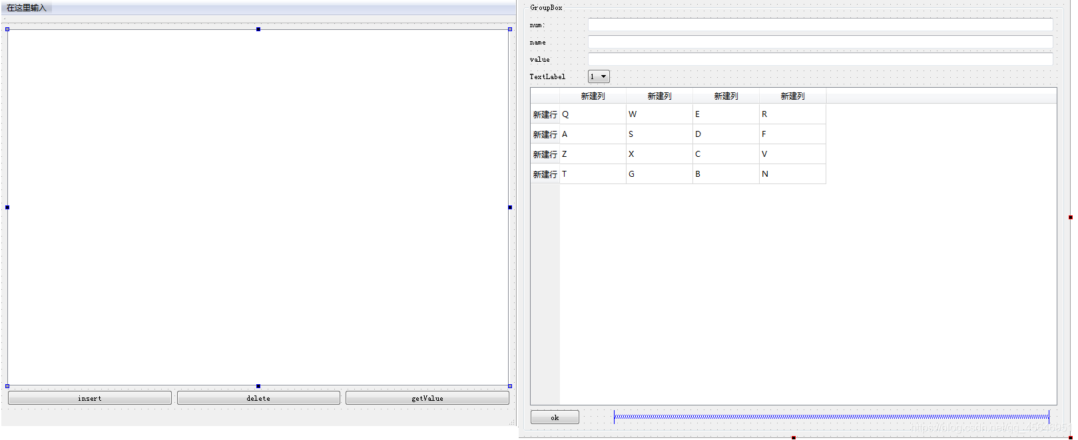Select table cell E
1078x440 pixels.
tap(726, 114)
